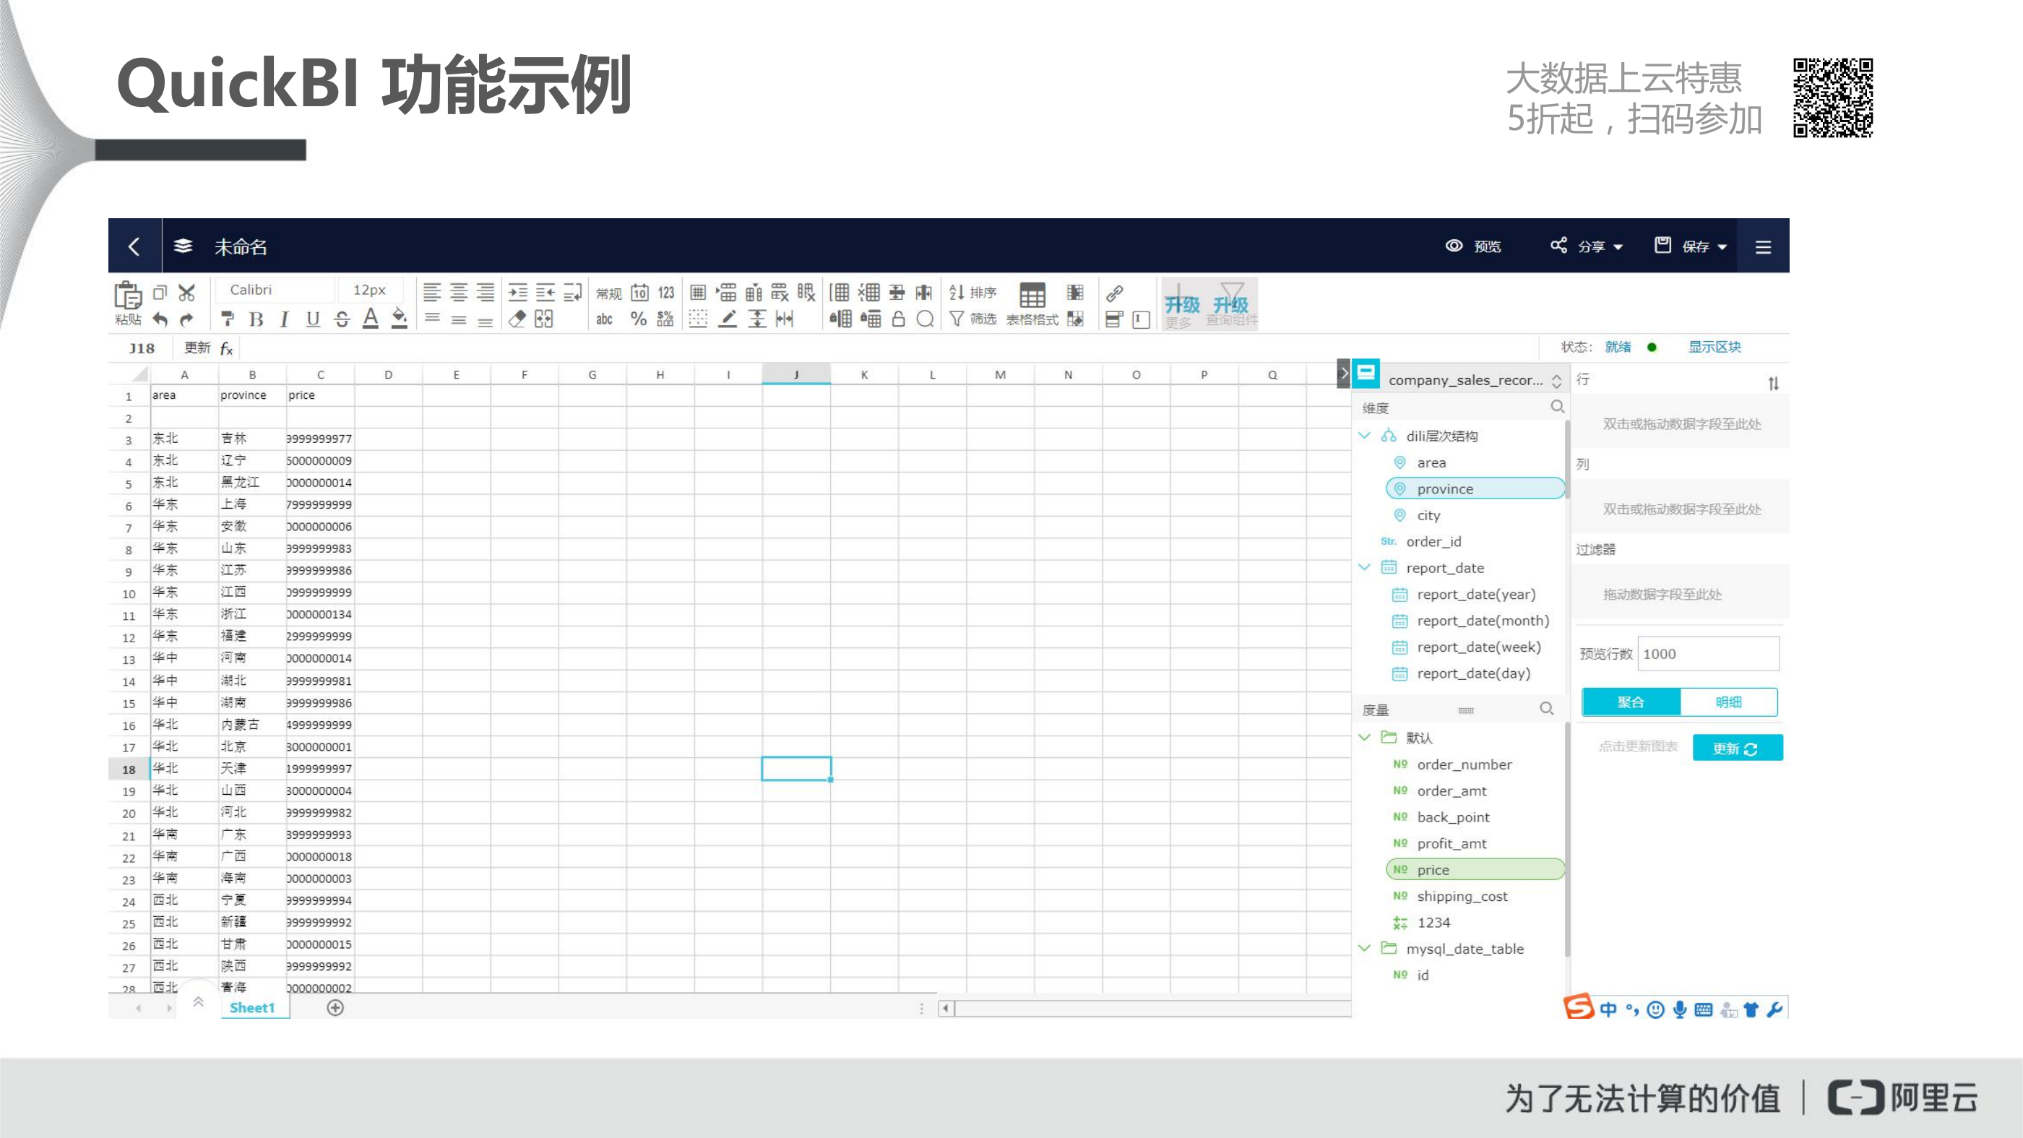The image size is (2023, 1138).
Task: Search measures magnifier icon
Action: (1546, 708)
